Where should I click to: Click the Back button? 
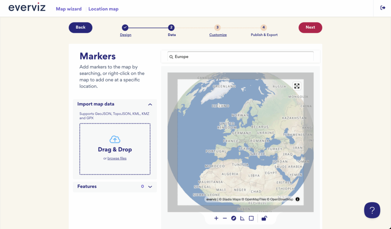[80, 27]
